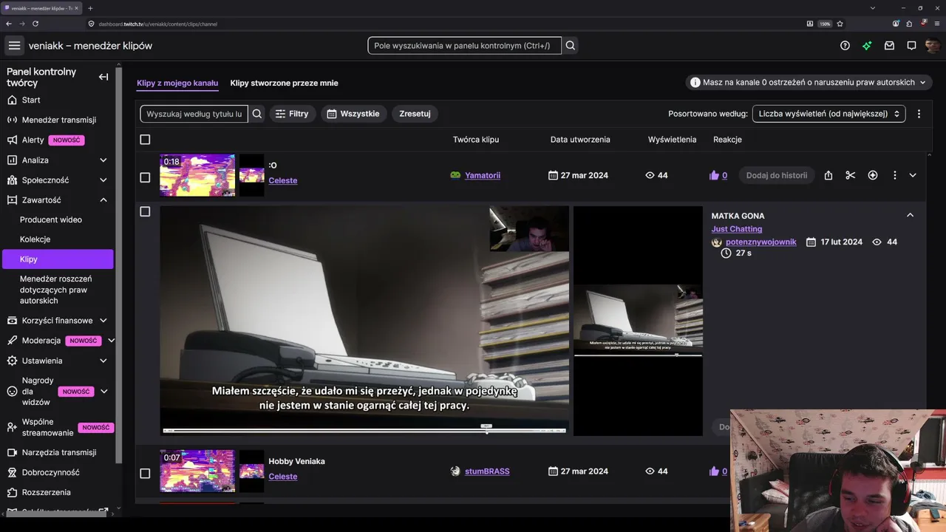Screen dimensions: 946x532
Task: Open the Just Chatting category link
Action: (737, 229)
